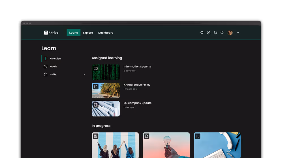Click Annual Leave Policy title
The image size is (282, 158).
click(x=137, y=85)
